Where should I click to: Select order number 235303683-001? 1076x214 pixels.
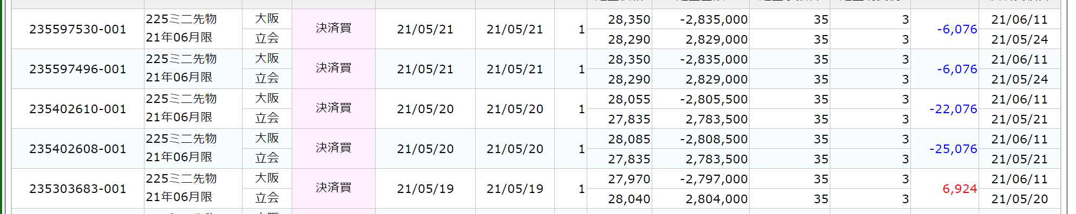[78, 189]
